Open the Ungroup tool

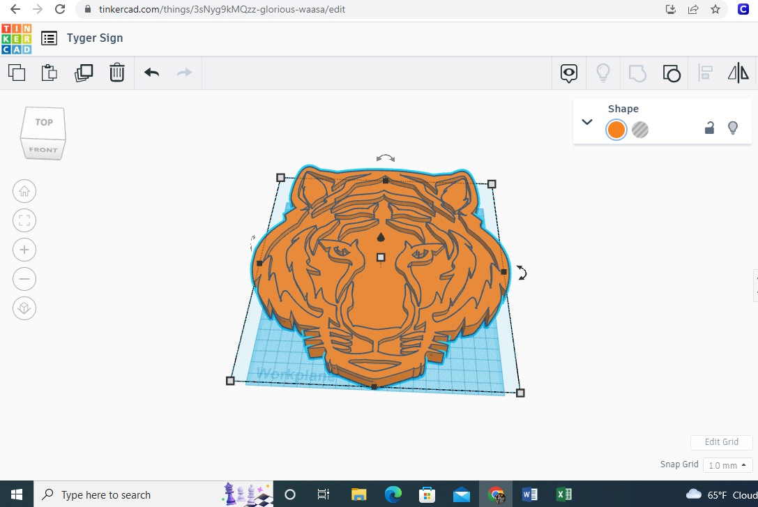coord(671,73)
